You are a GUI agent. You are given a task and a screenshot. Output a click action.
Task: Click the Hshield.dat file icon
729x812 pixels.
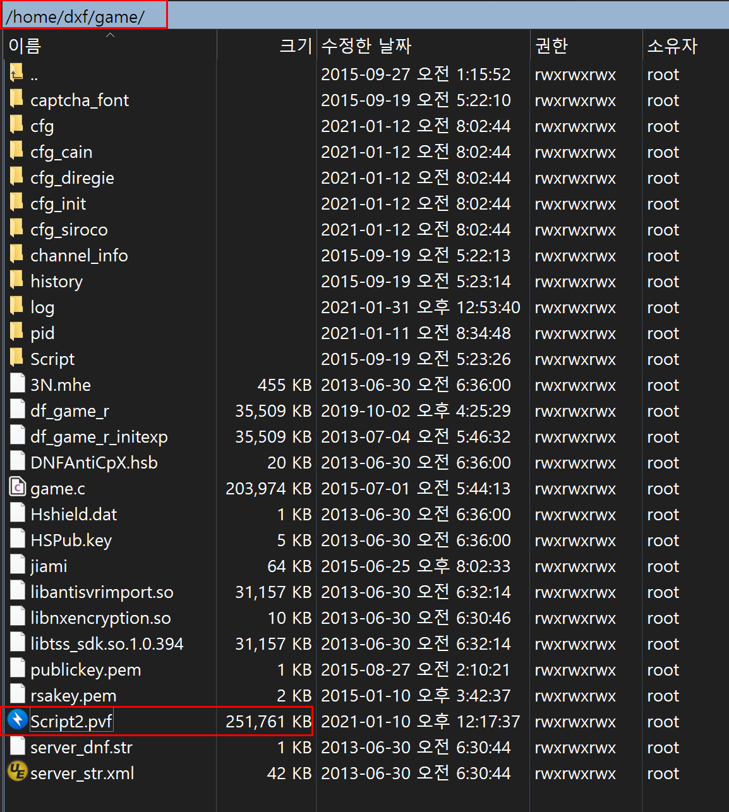pyautogui.click(x=17, y=514)
